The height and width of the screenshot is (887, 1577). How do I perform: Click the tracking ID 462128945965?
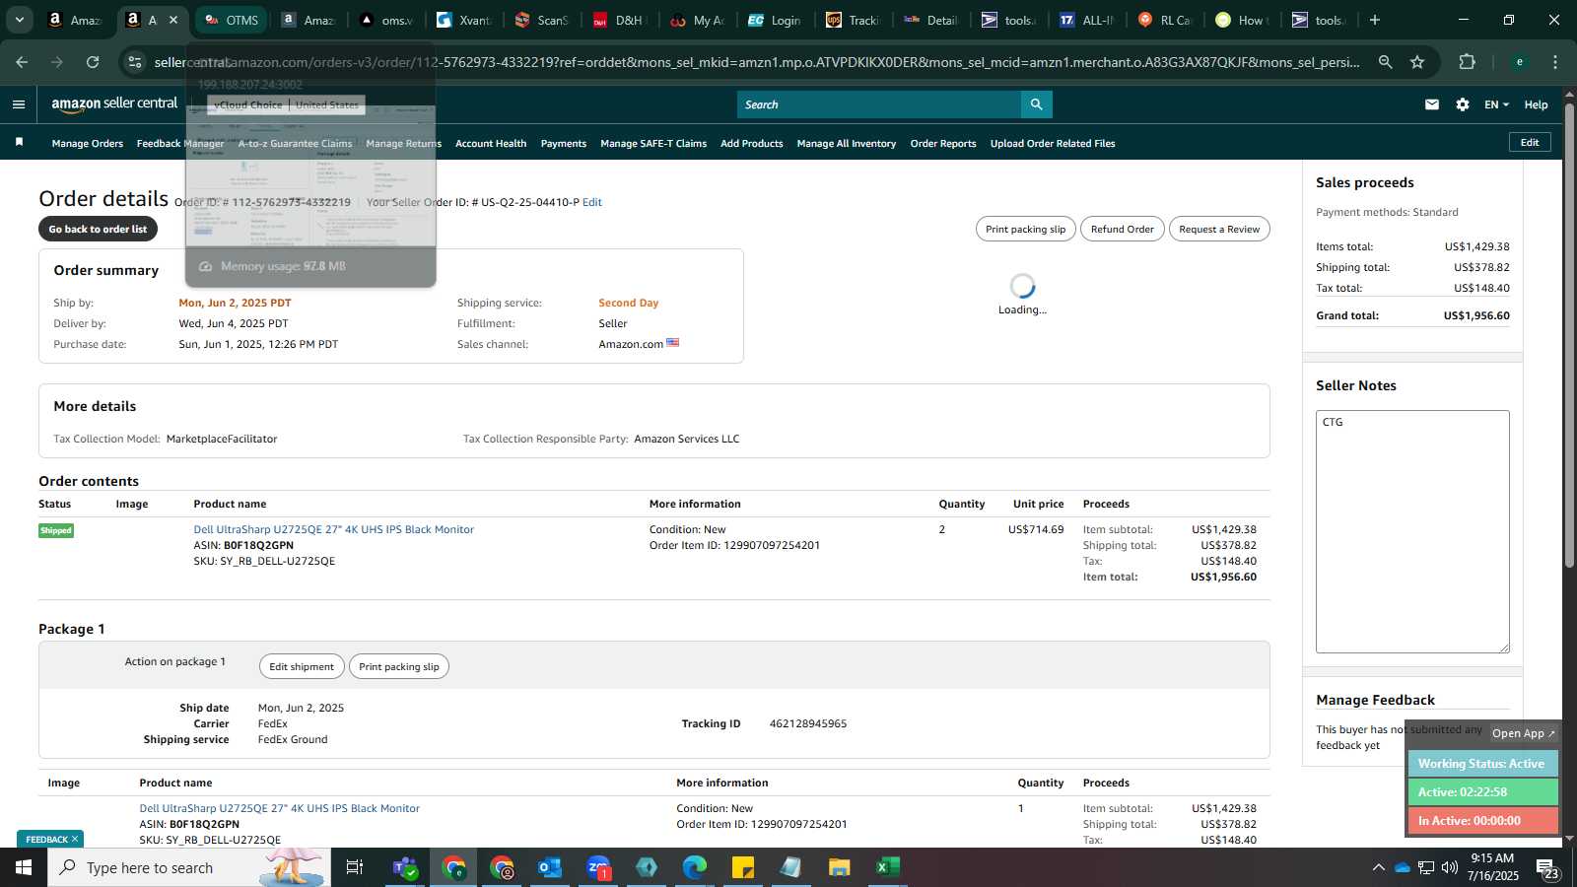tap(807, 723)
